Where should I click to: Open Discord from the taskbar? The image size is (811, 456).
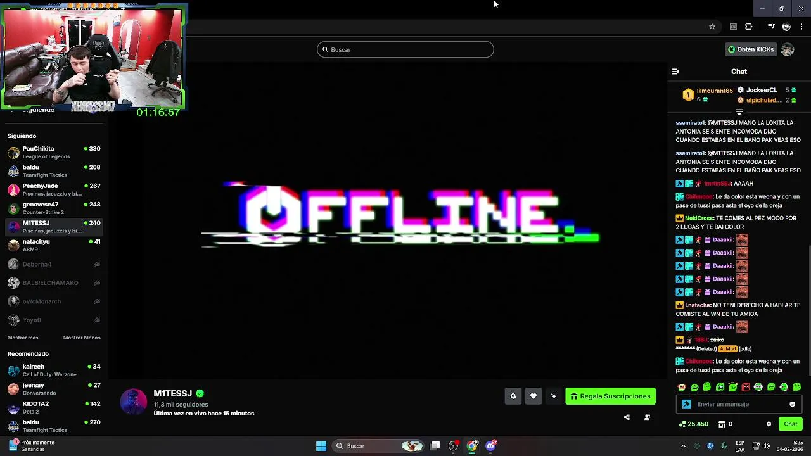[x=490, y=446]
